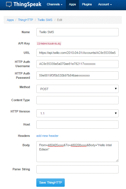Screen dimensions: 126x189
Task: Click the add new header link
Action: tap(47, 136)
